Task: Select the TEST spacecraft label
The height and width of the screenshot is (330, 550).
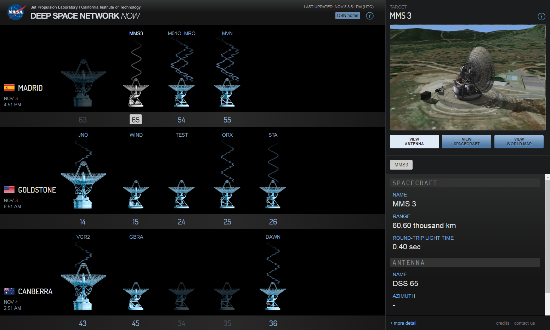Action: tap(182, 135)
